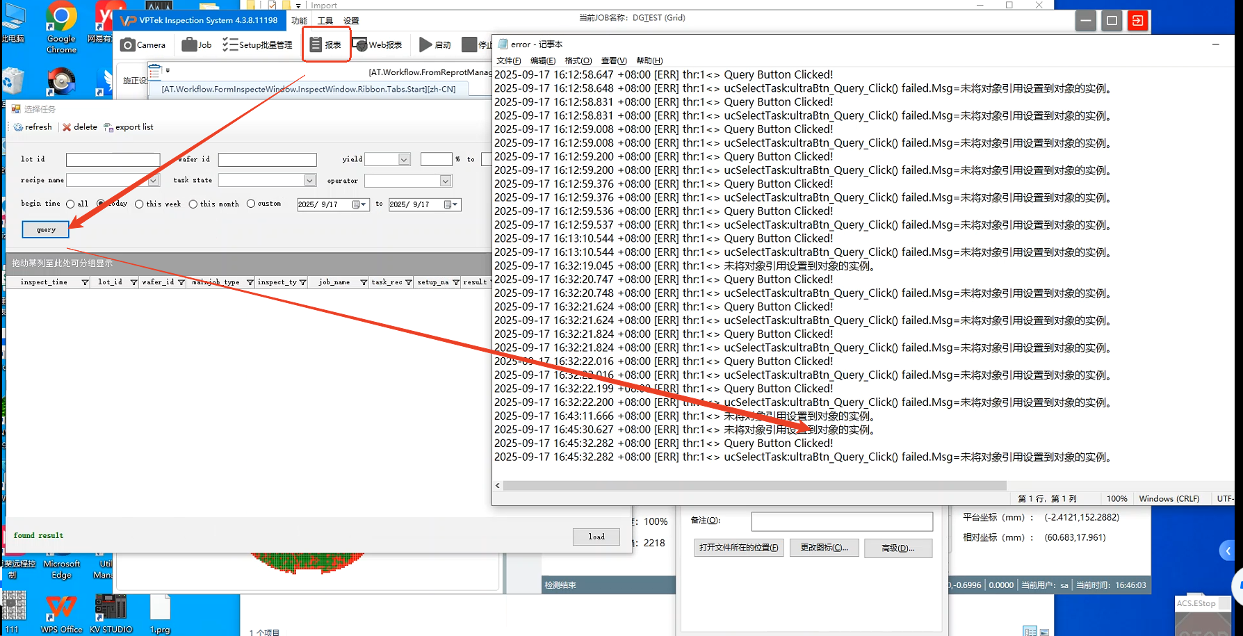Click the delete red X icon
This screenshot has height=636, width=1243.
(67, 127)
